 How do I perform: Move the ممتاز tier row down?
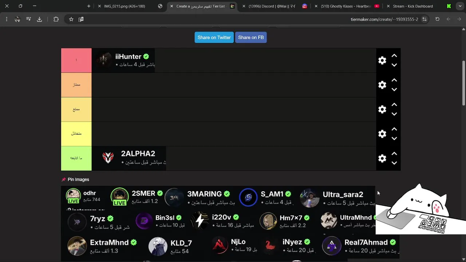pyautogui.click(x=394, y=90)
